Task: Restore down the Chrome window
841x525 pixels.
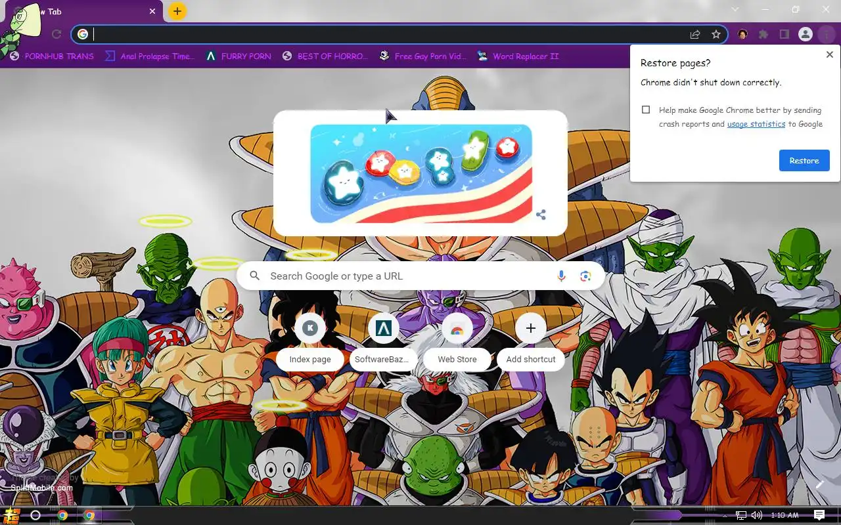Action: (796, 9)
